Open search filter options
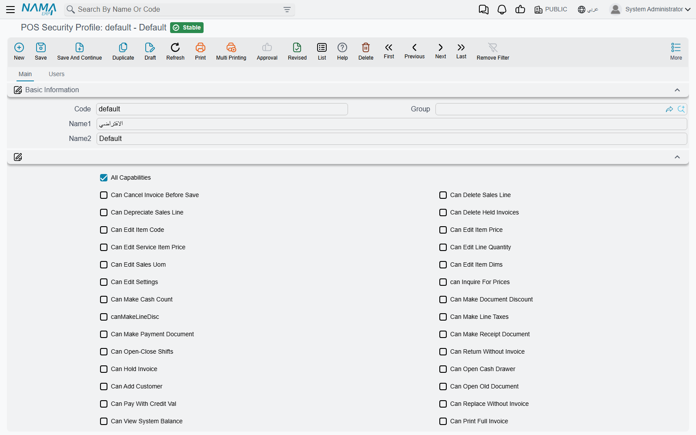Screen dimensions: 696x435 coord(287,10)
